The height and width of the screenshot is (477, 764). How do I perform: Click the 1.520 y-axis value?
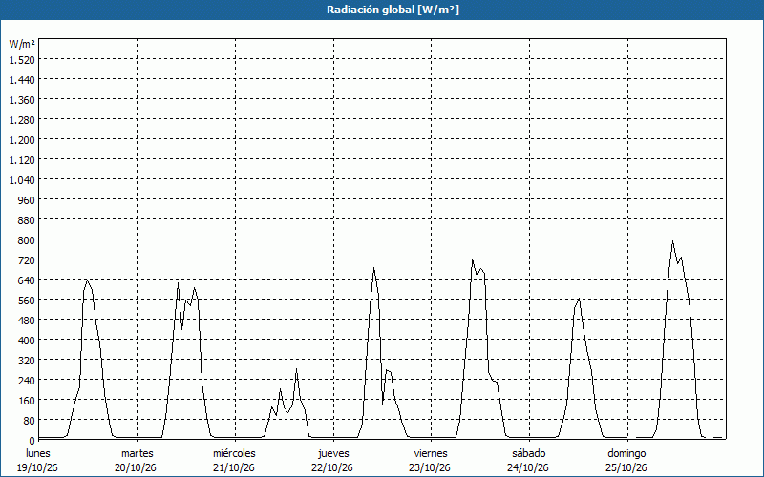[x=21, y=59]
